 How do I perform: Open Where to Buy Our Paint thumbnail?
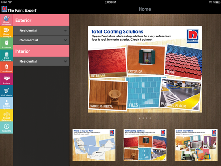[94, 145]
